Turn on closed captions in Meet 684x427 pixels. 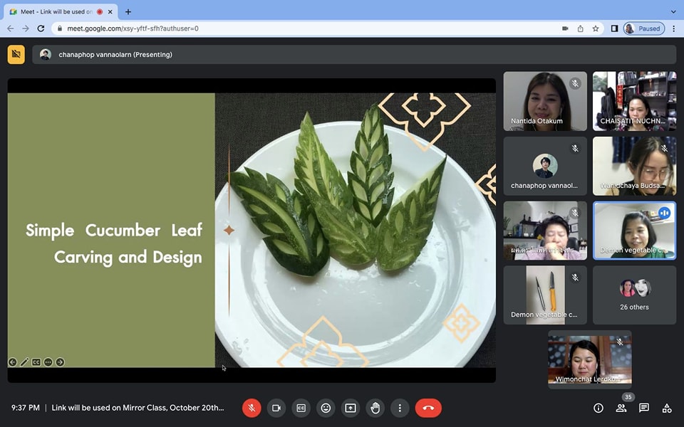[x=301, y=408]
